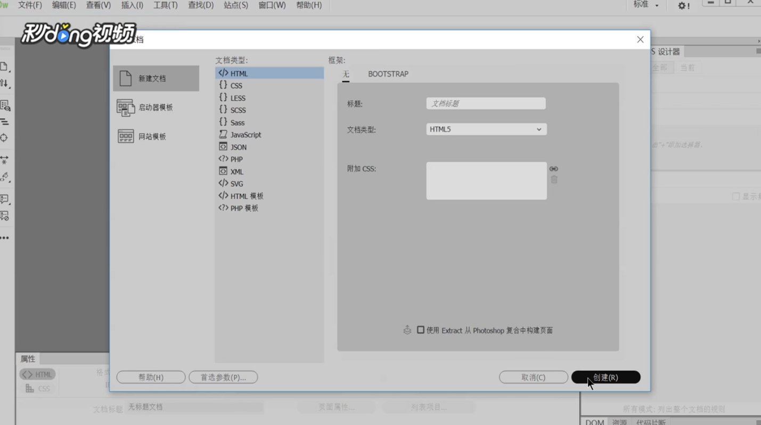Click the sync settings gear icon
Screen dimensions: 761x425
point(684,6)
